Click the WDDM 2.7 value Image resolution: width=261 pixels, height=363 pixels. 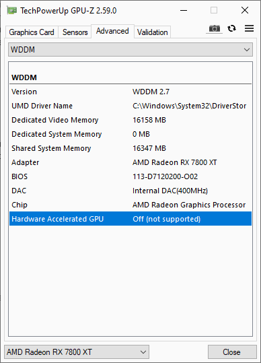click(x=151, y=92)
